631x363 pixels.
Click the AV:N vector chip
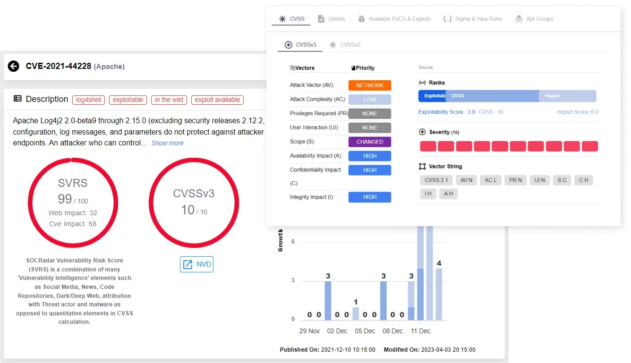coord(466,180)
